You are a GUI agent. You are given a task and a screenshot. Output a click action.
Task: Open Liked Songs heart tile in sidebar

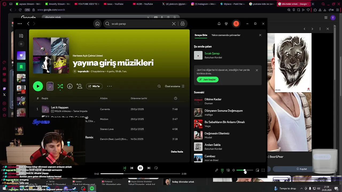click(x=21, y=55)
